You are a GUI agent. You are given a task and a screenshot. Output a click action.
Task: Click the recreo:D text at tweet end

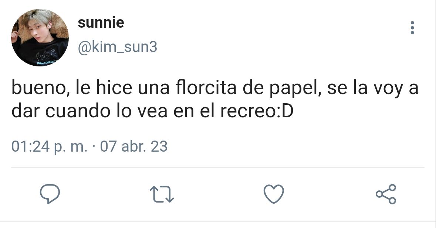point(257,111)
